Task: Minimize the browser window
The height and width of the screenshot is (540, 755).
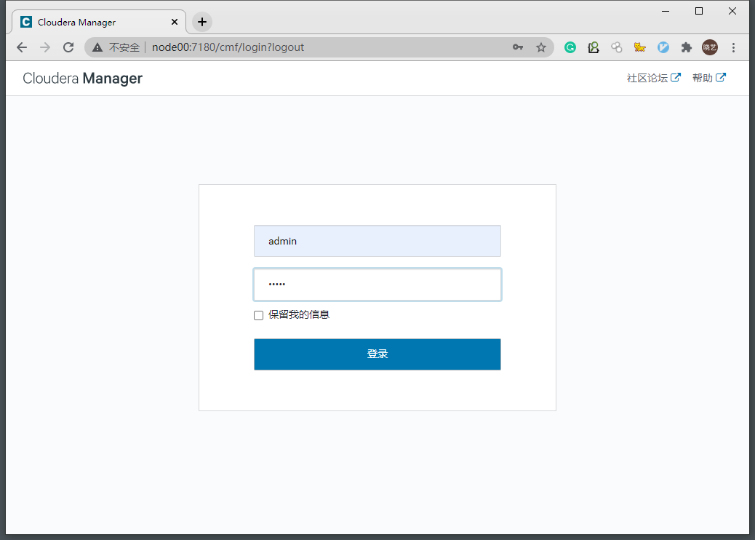Action: [666, 11]
